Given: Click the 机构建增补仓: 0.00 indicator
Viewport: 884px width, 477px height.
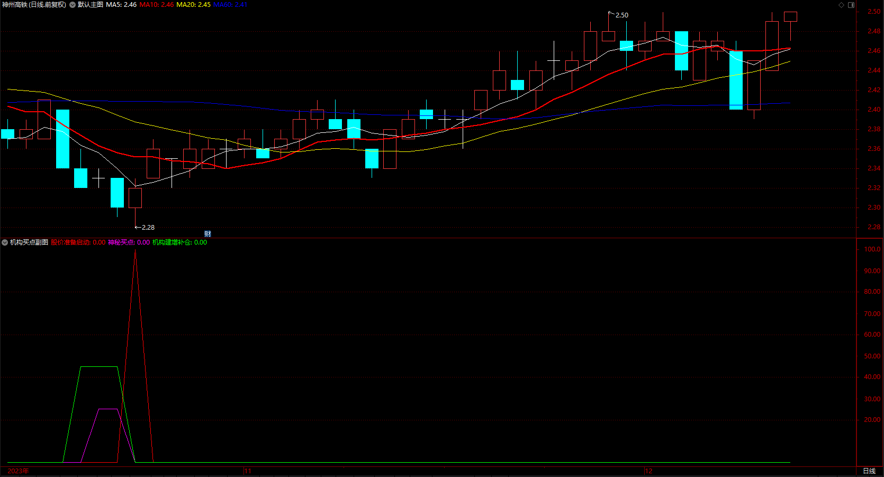Looking at the screenshot, I should [x=179, y=242].
